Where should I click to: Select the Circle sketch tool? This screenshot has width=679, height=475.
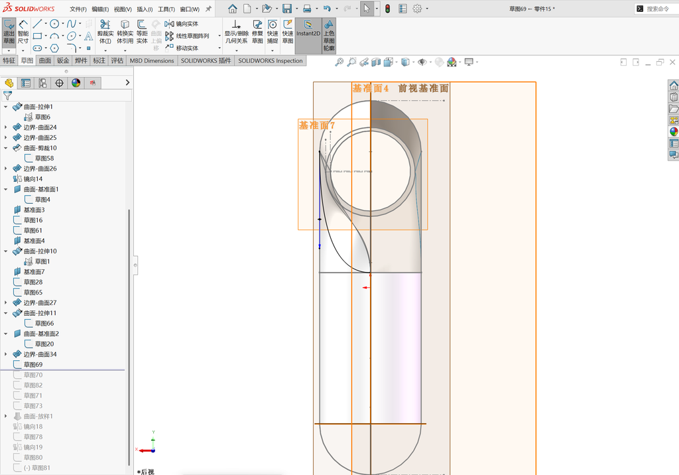54,24
